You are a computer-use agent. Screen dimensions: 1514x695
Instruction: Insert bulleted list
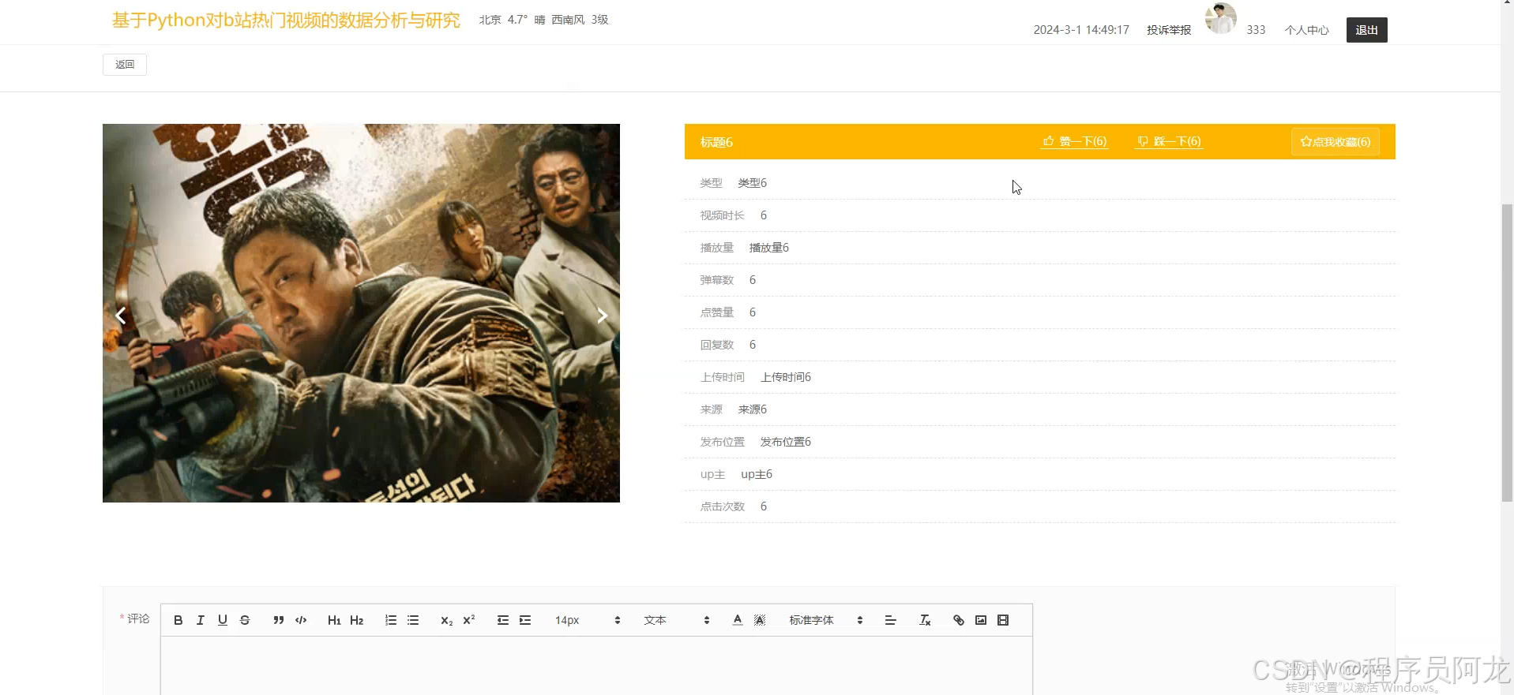click(x=413, y=620)
